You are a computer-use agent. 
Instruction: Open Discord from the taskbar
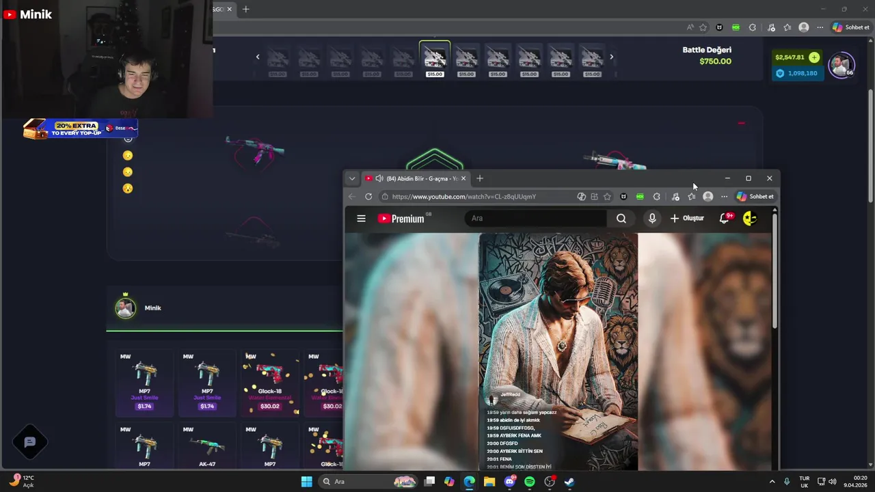pos(509,482)
